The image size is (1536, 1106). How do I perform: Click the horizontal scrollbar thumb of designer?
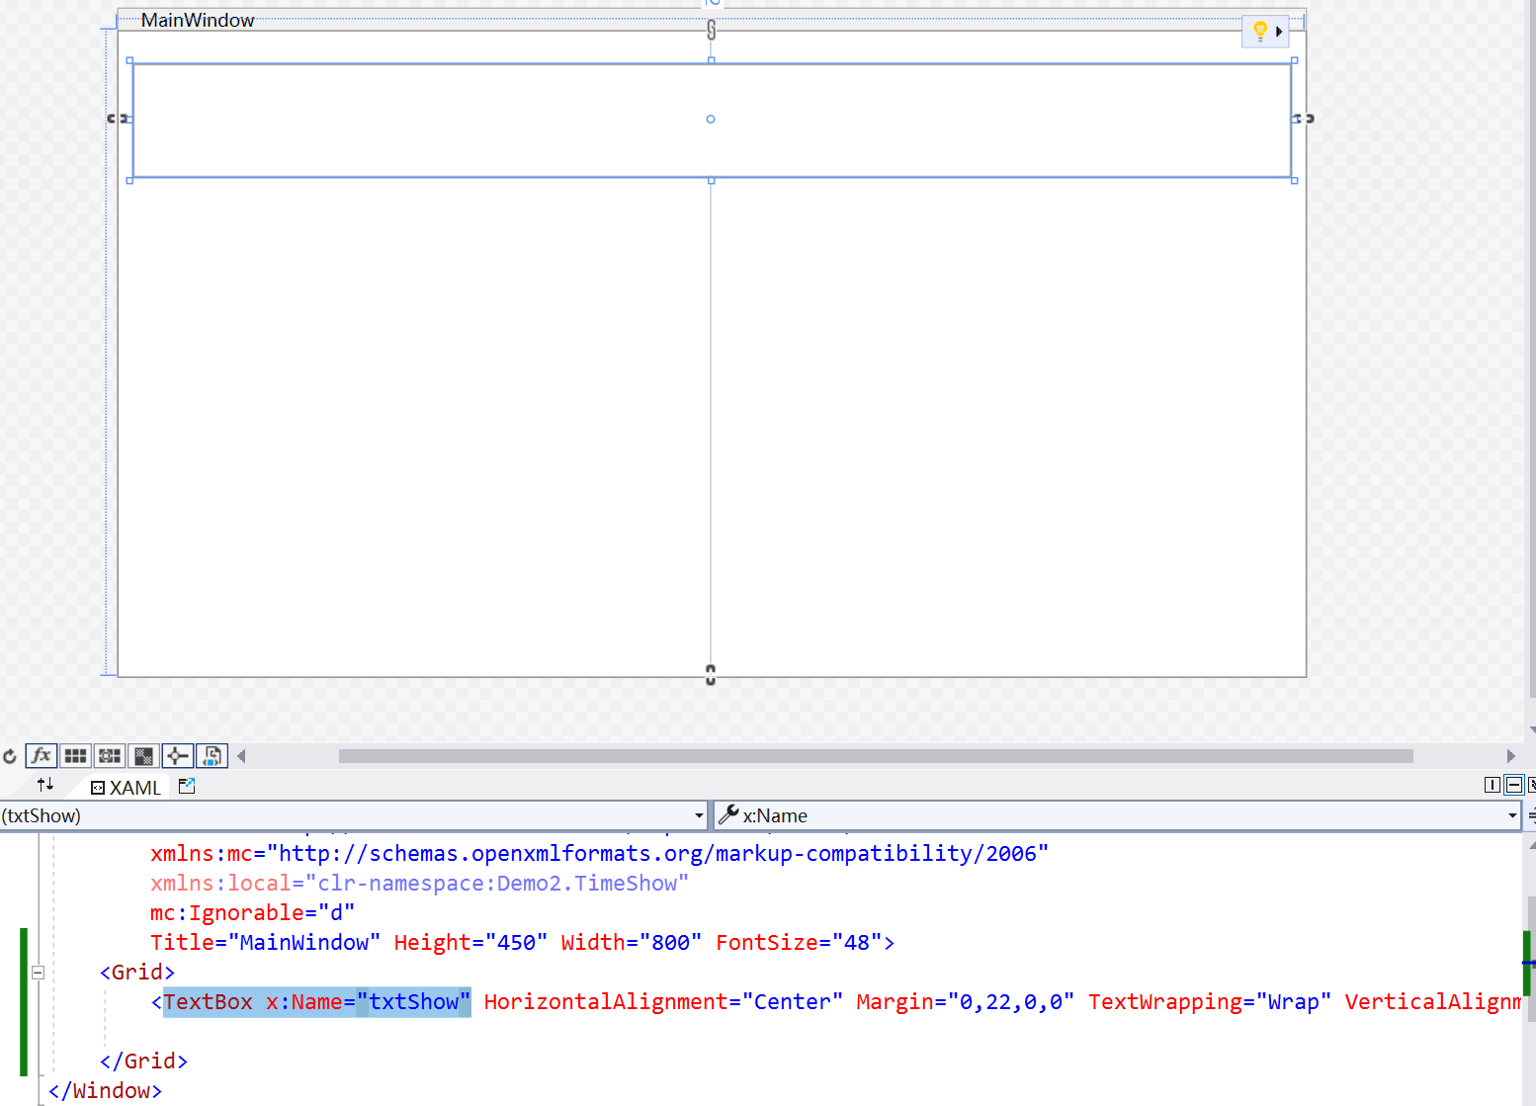pos(876,756)
